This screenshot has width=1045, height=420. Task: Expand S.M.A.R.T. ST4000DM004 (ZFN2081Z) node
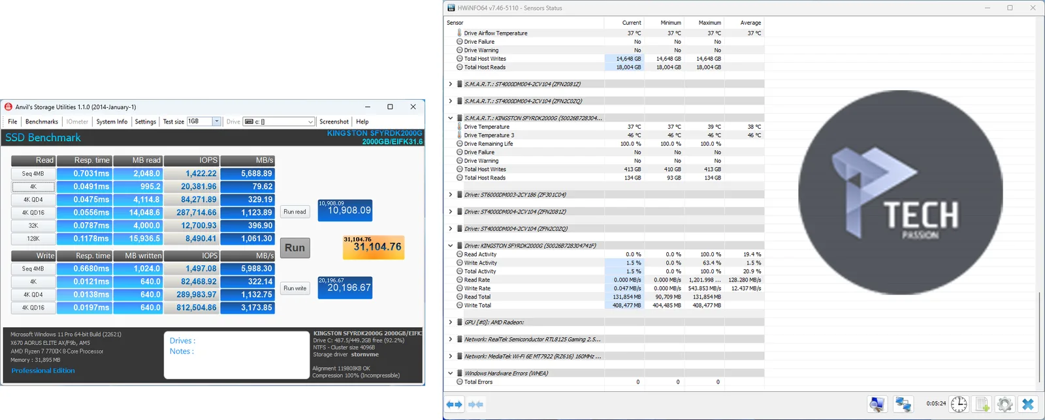[450, 84]
